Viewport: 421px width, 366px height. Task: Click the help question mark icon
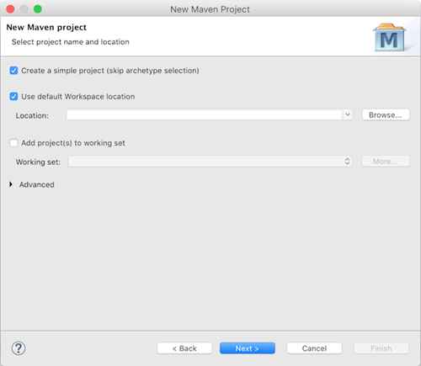click(19, 348)
